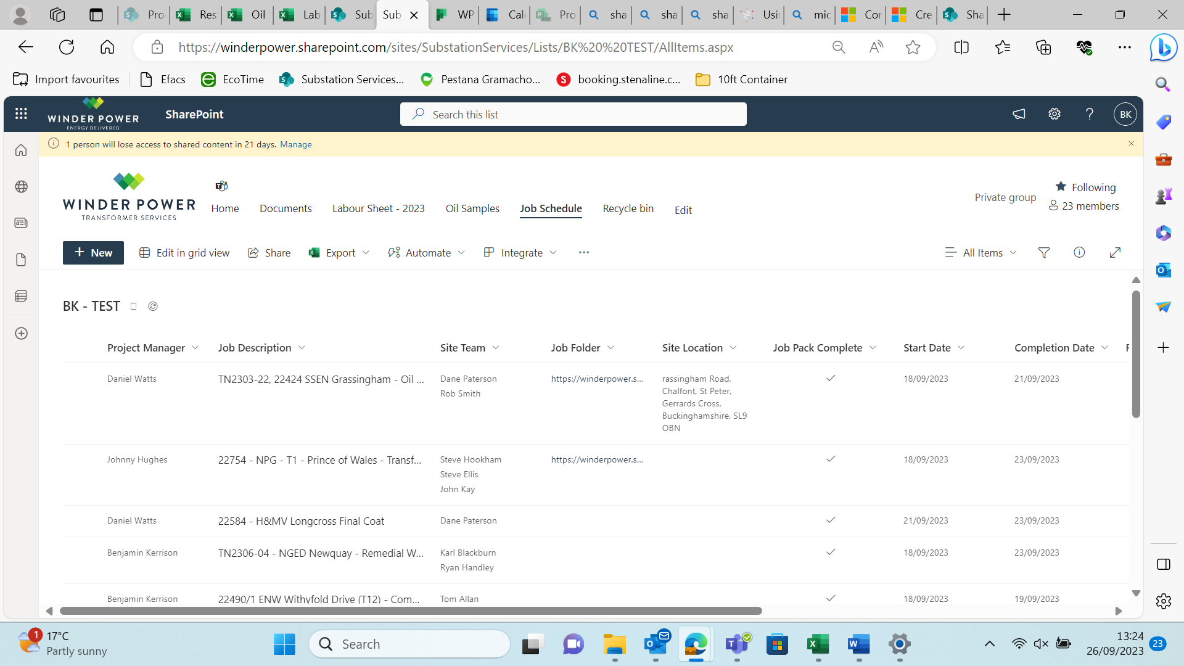Open Job Description column menu
This screenshot has height=666, width=1184.
302,348
